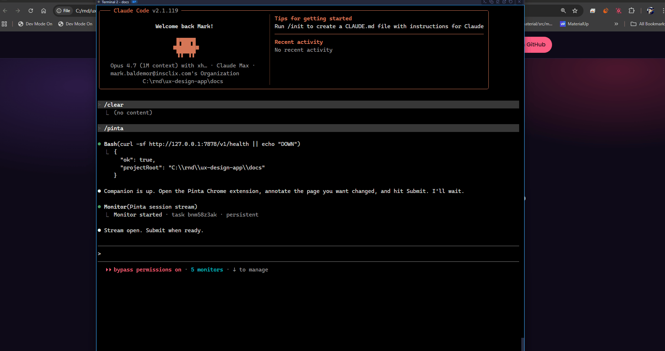Screen dimensions: 665x351
Task: Click the terminal prompt icon in the title bar
Action: pyautogui.click(x=485, y=2)
